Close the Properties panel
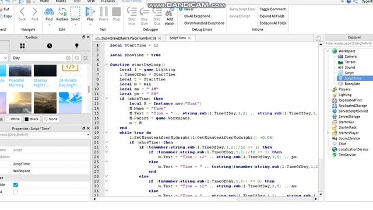 [x=88, y=128]
